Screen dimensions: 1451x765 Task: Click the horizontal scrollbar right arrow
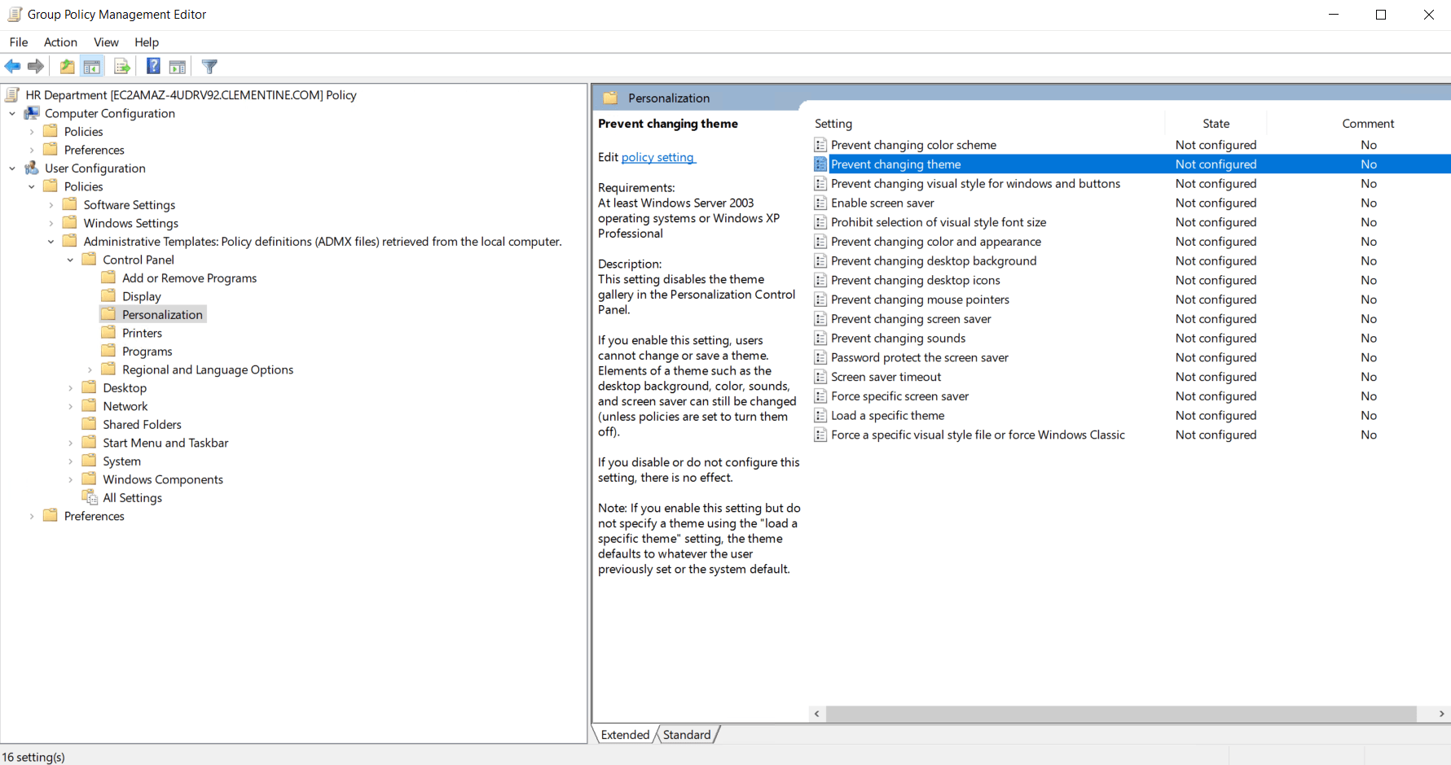pyautogui.click(x=1439, y=714)
